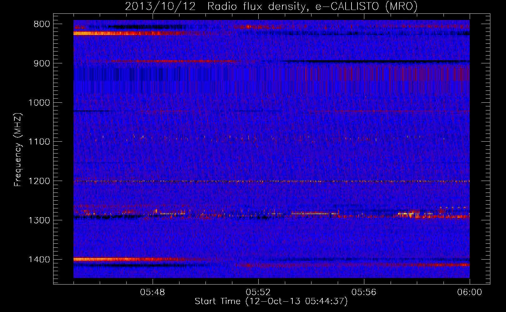Image resolution: width=506 pixels, height=312 pixels.
Task: Click the 800 frequency tick label
Action: 42,24
